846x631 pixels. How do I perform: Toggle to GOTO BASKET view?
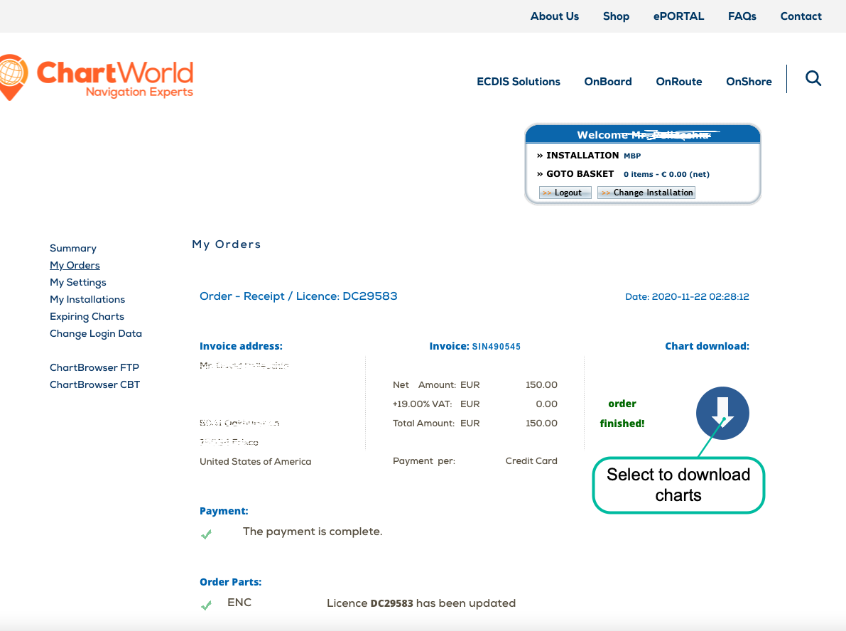click(578, 173)
